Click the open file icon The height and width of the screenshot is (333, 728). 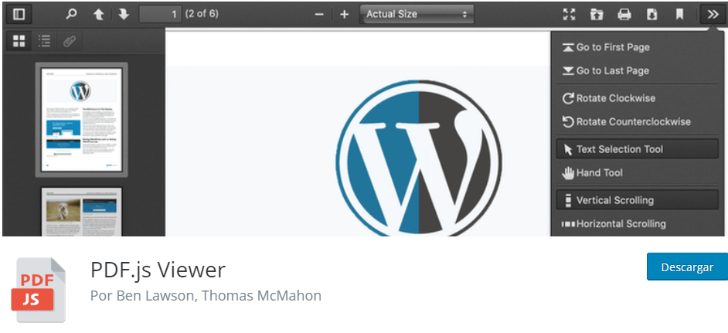pos(597,14)
